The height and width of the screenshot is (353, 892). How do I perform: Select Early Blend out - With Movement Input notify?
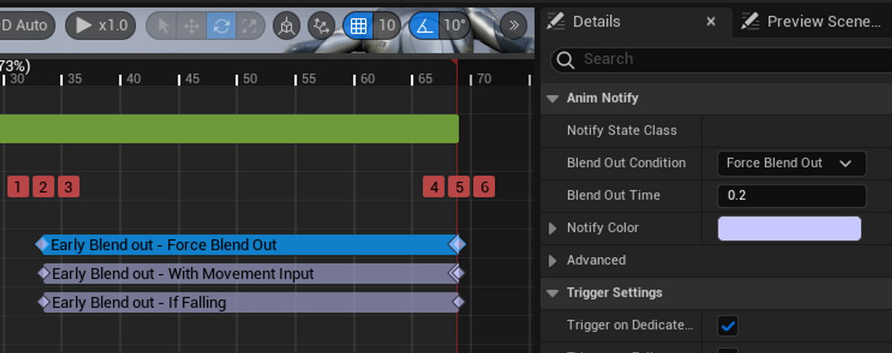coord(249,273)
